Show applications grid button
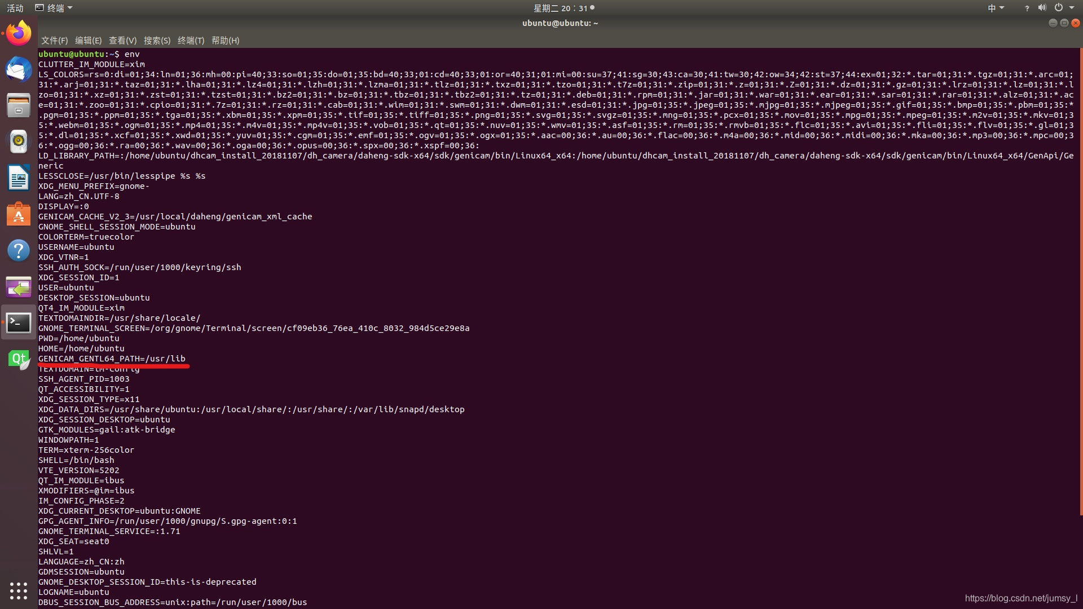The image size is (1083, 609). 19,590
